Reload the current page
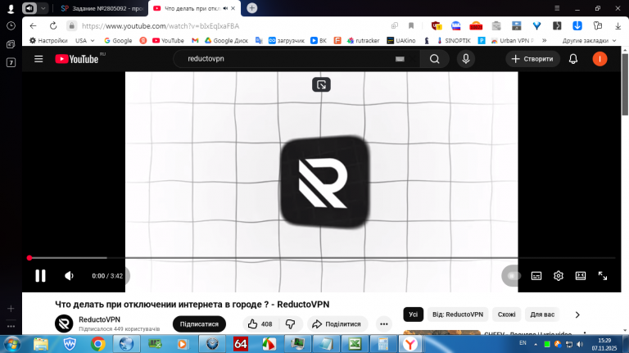The width and height of the screenshot is (629, 353). click(x=53, y=25)
